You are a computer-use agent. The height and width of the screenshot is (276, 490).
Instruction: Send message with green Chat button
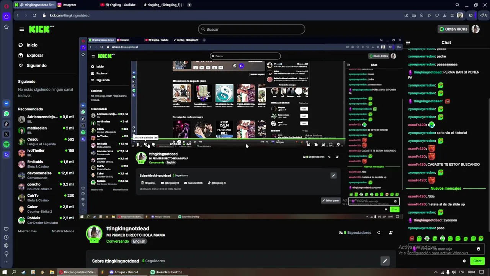477,261
